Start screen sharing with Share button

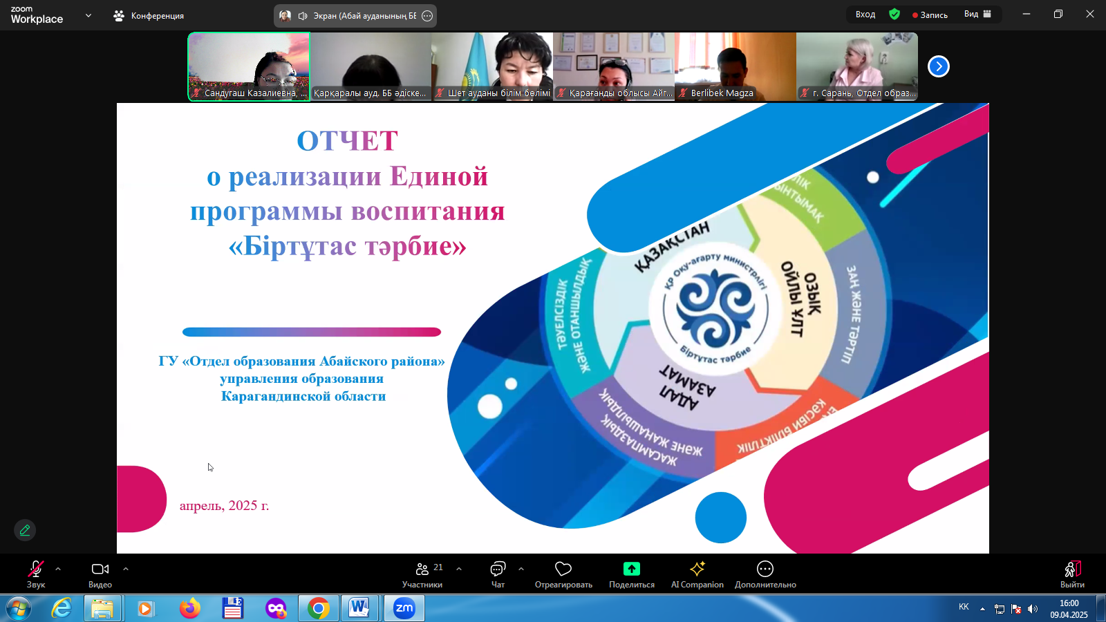[x=631, y=574]
